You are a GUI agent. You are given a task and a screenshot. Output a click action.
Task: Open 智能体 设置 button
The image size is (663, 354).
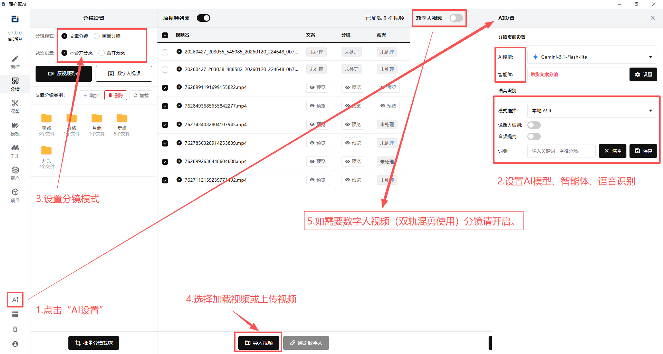(x=643, y=74)
